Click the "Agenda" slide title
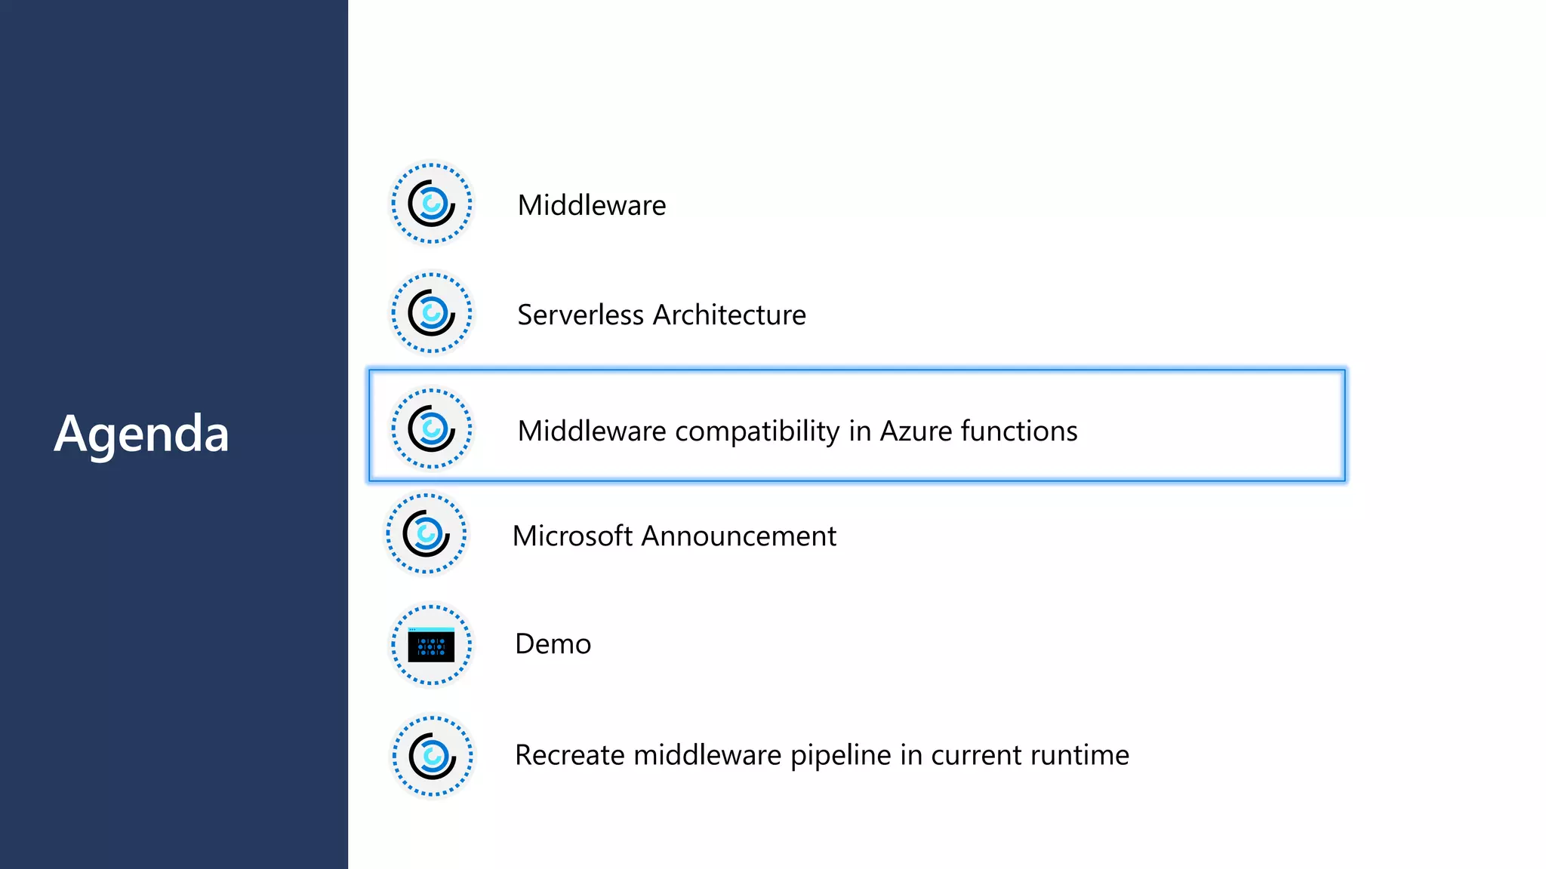Screen dimensions: 1546x869 click(141, 435)
